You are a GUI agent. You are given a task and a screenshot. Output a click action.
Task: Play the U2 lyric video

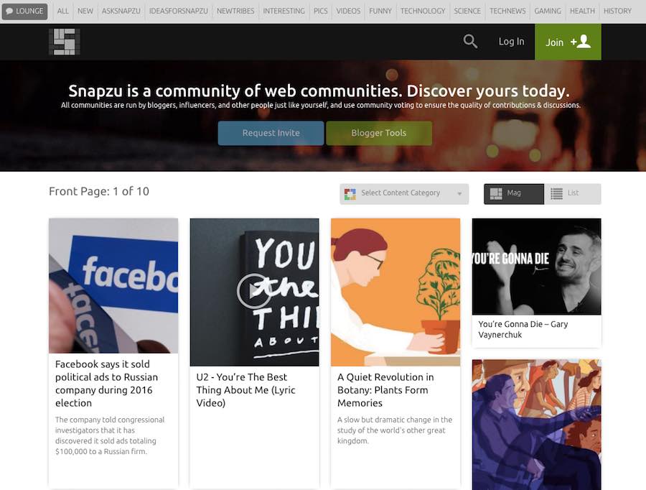(253, 291)
